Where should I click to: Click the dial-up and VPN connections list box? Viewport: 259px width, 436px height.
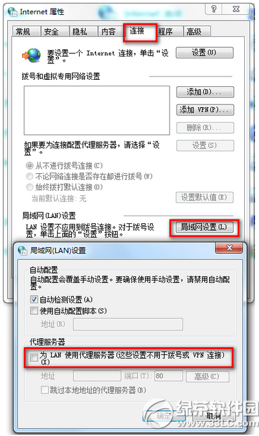tap(97, 110)
